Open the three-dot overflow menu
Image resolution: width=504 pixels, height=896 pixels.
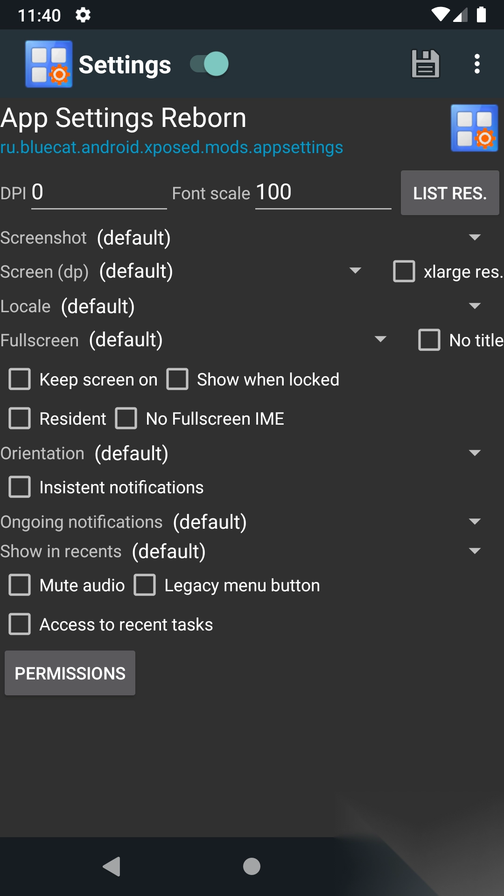[477, 64]
